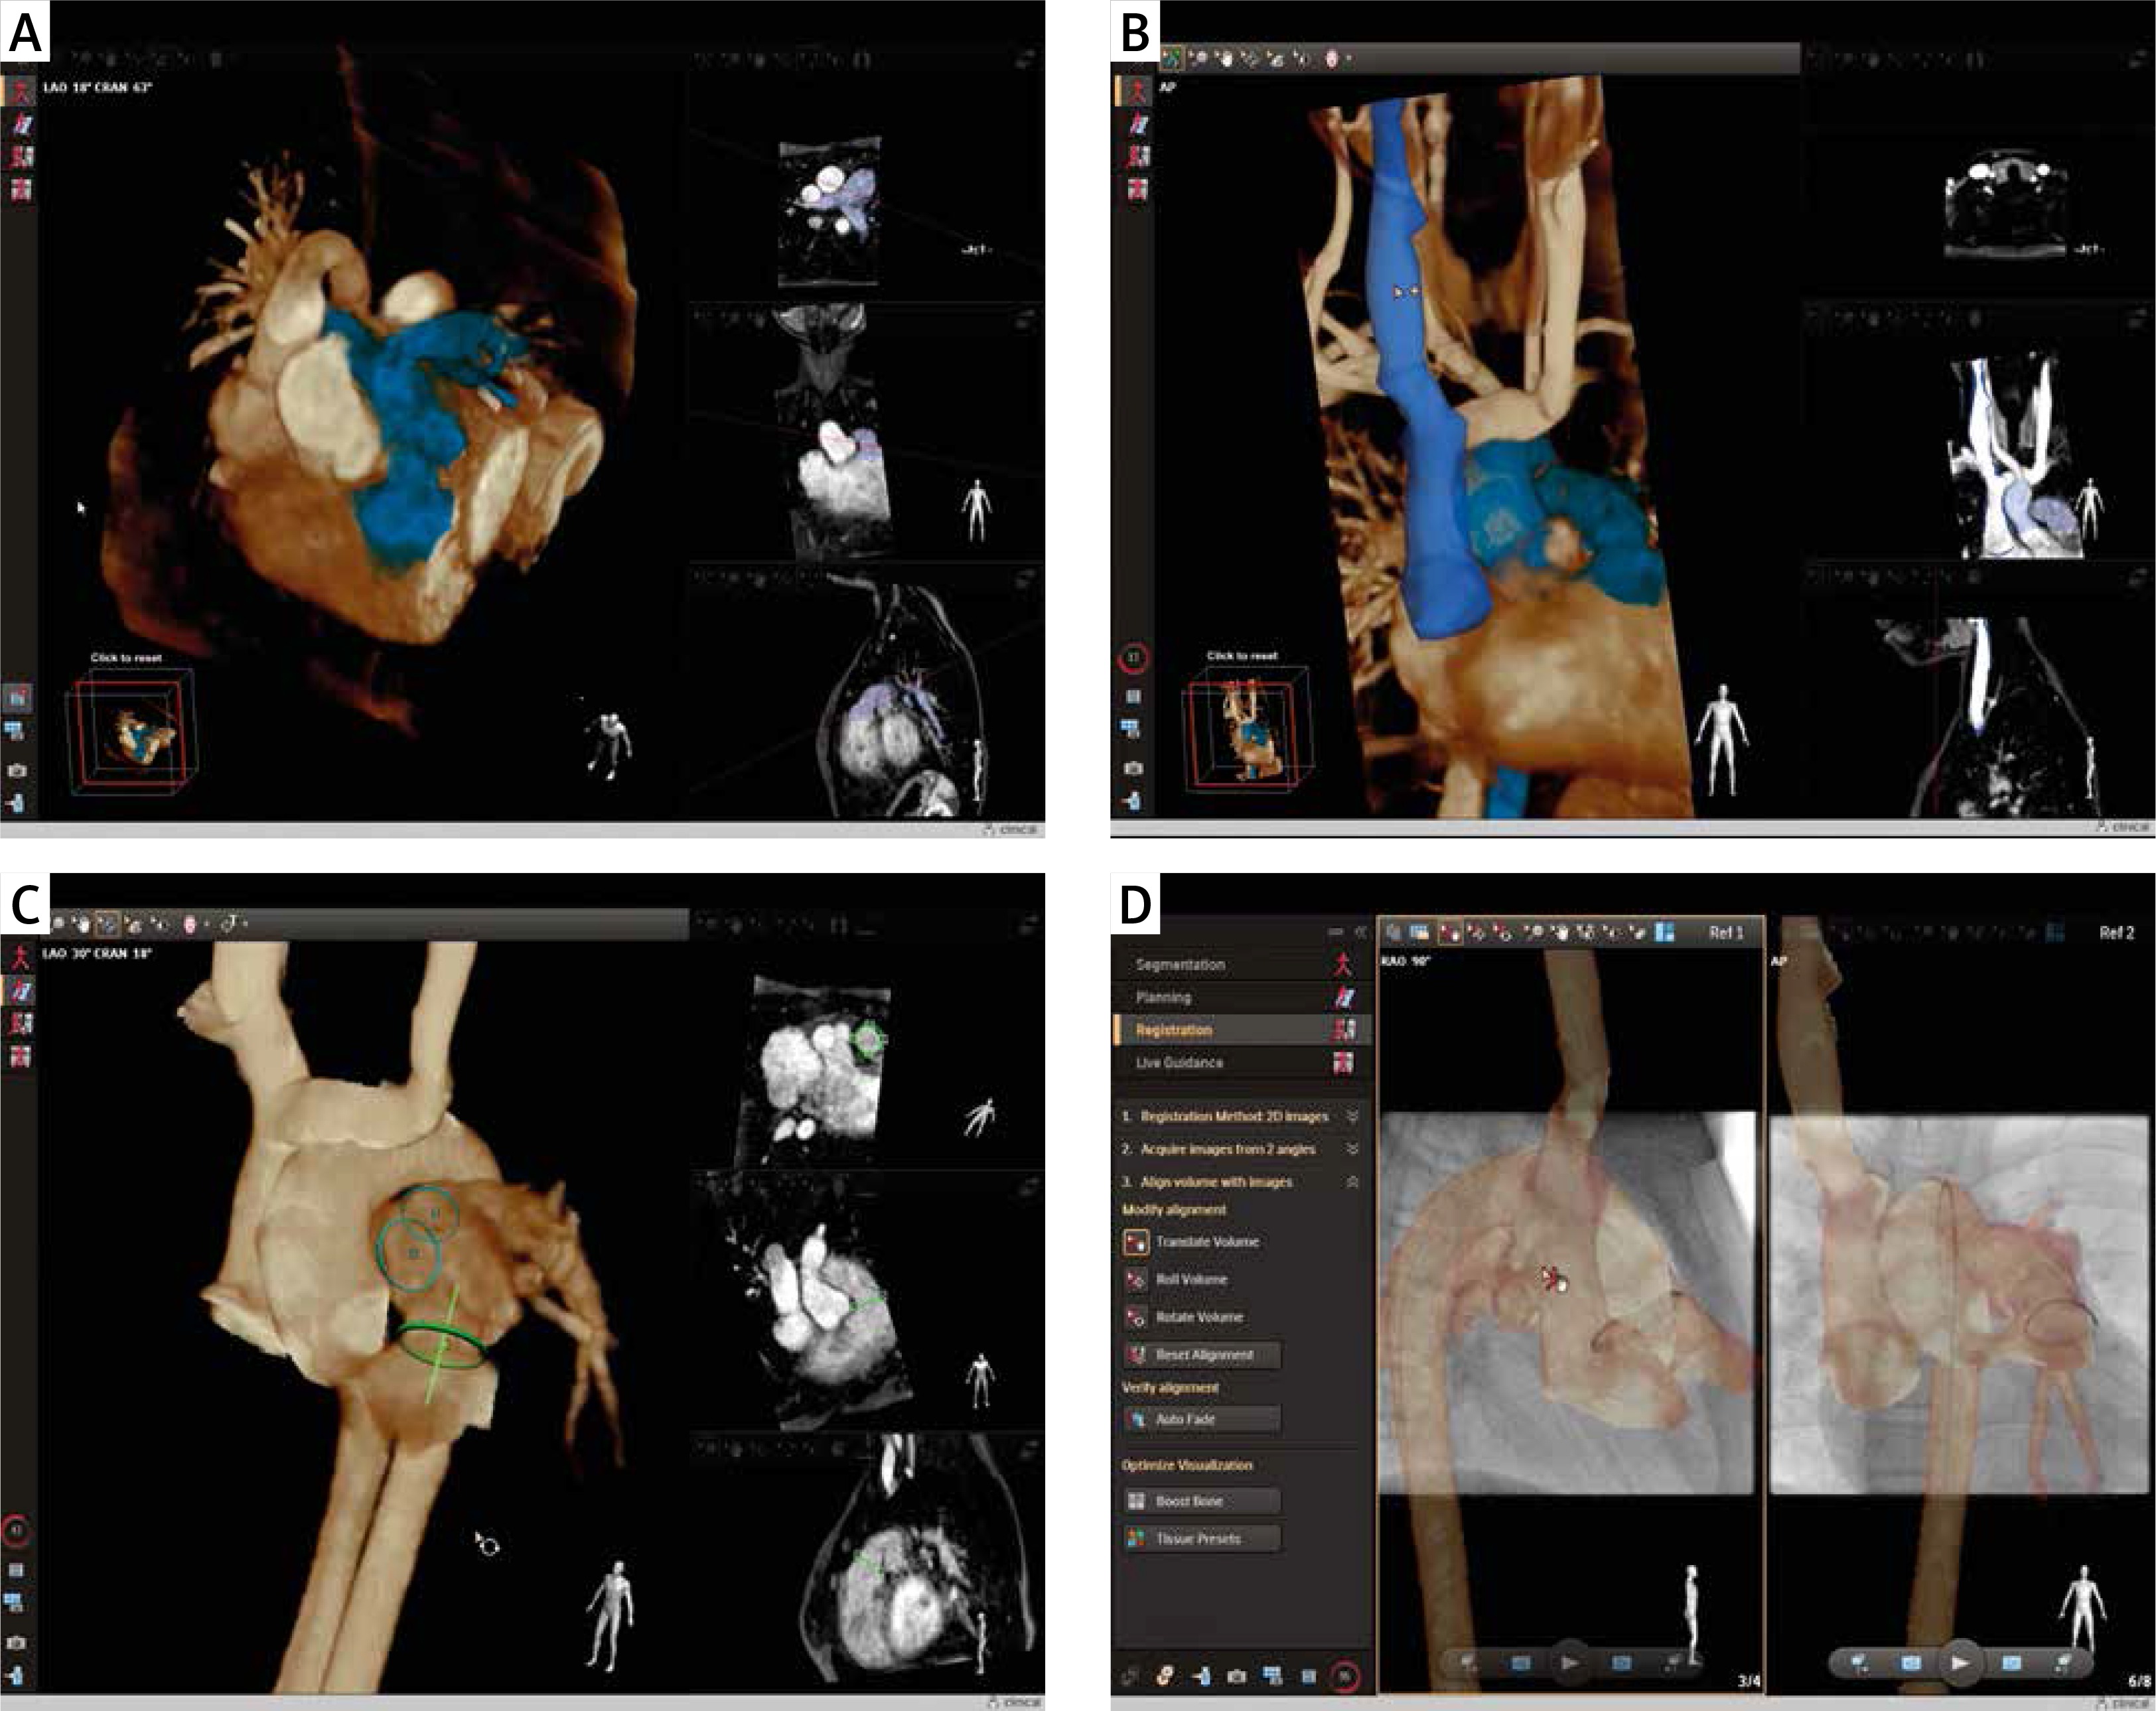Viewport: 2156px width, 1711px height.
Task: Collapse step 3 Align volume with images
Action: [1352, 1182]
